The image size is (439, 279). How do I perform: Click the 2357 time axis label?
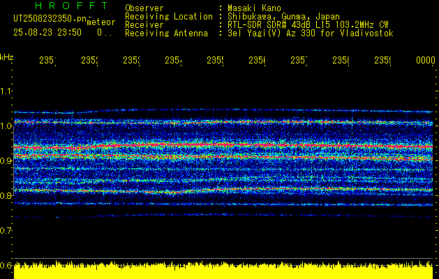click(x=299, y=60)
